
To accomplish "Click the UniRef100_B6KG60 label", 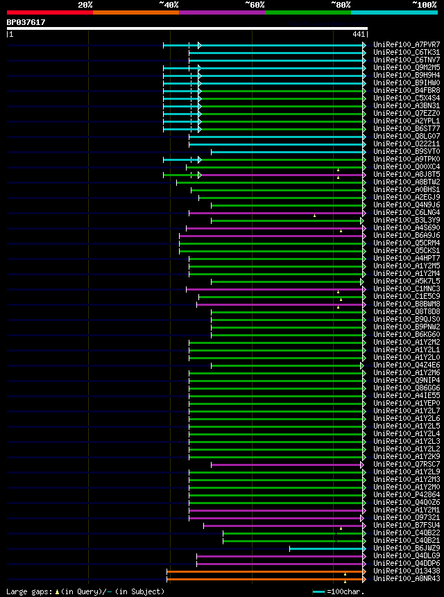I will point(407,334).
